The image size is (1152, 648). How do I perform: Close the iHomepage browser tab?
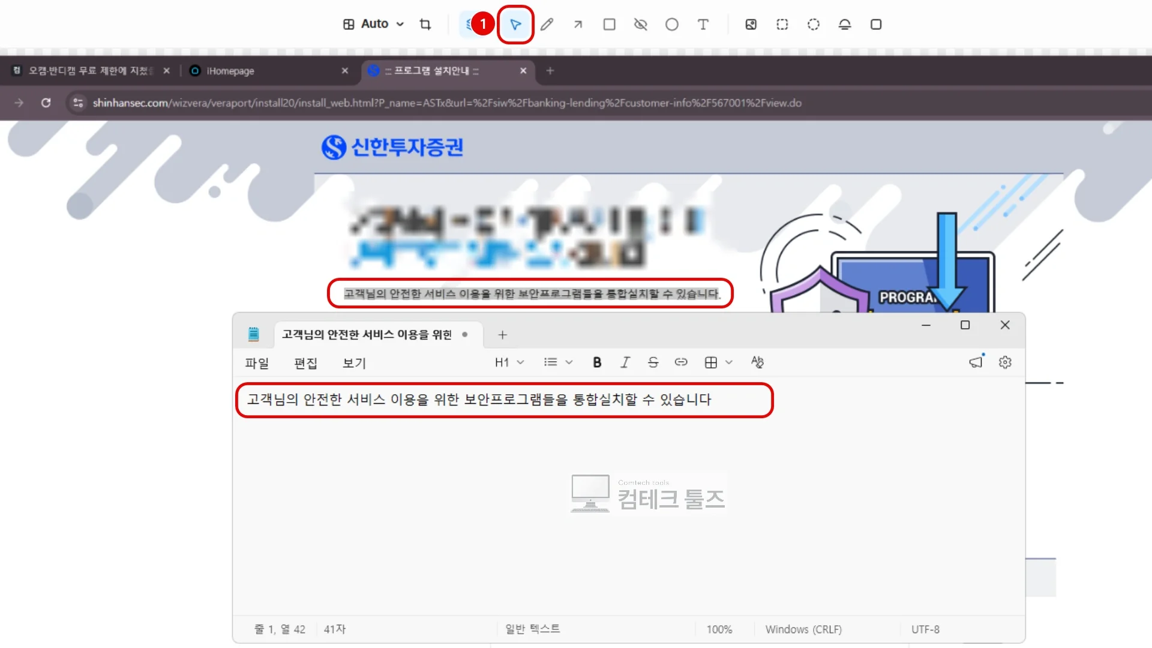(345, 71)
